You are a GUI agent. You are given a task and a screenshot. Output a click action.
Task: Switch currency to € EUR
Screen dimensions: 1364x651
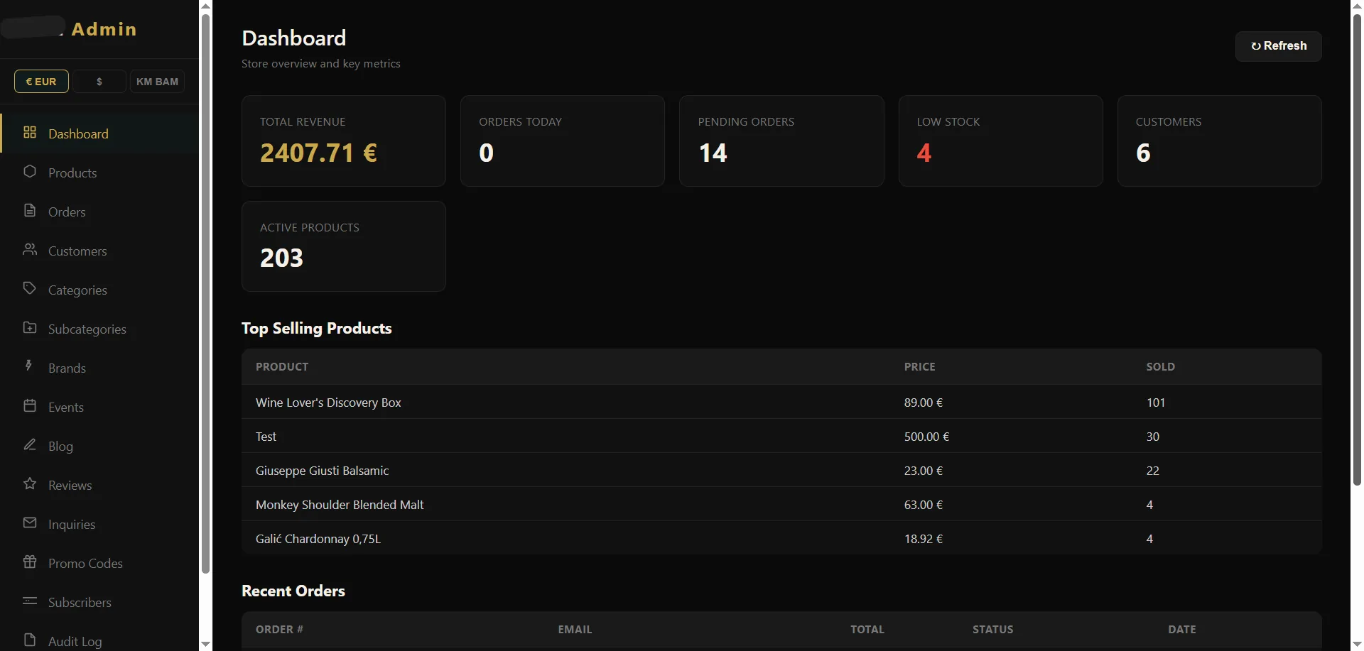[41, 82]
